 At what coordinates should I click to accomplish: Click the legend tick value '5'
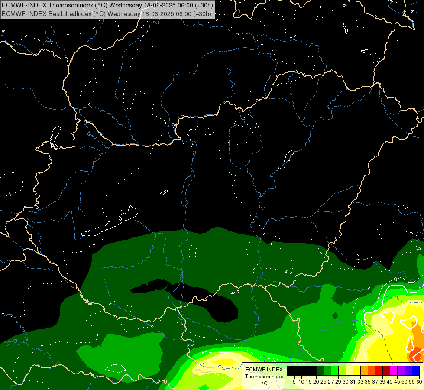[x=294, y=382]
